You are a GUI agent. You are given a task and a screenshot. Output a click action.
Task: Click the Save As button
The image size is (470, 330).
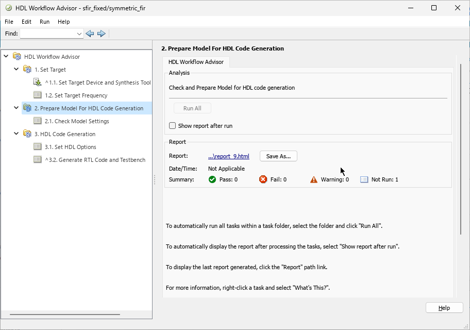(x=278, y=156)
